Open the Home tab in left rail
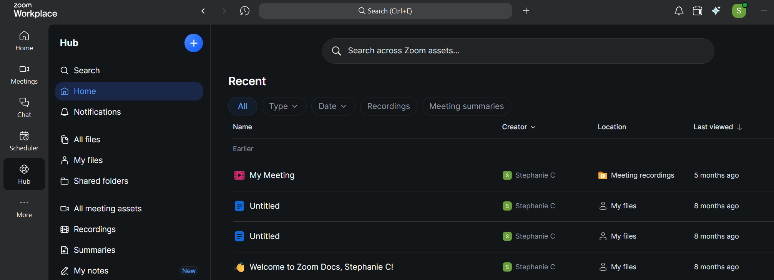This screenshot has height=280, width=774. (x=24, y=41)
